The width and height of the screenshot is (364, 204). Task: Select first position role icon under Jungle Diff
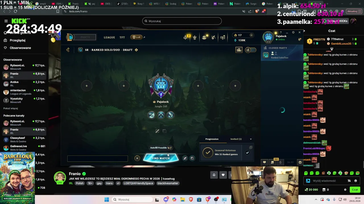tap(151, 115)
